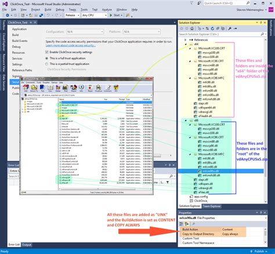The width and height of the screenshot is (275, 254).
Task: Open the Project menu
Action: [35, 9]
